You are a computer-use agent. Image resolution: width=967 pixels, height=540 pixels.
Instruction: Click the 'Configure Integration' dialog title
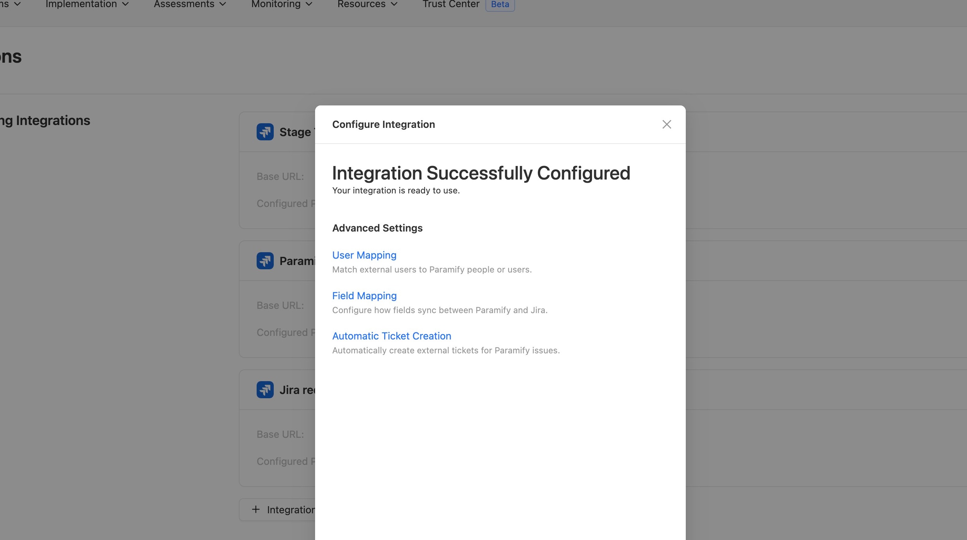383,125
